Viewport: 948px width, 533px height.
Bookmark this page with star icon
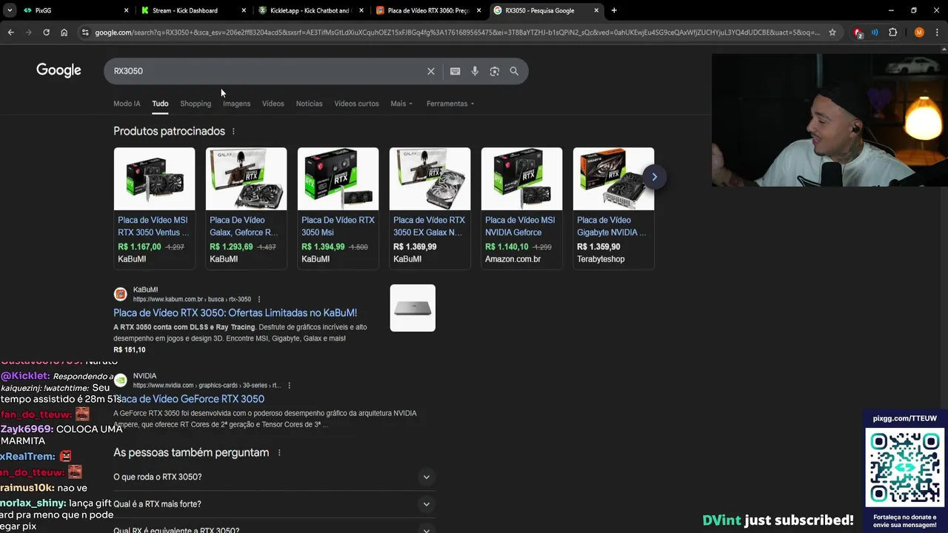click(x=832, y=33)
